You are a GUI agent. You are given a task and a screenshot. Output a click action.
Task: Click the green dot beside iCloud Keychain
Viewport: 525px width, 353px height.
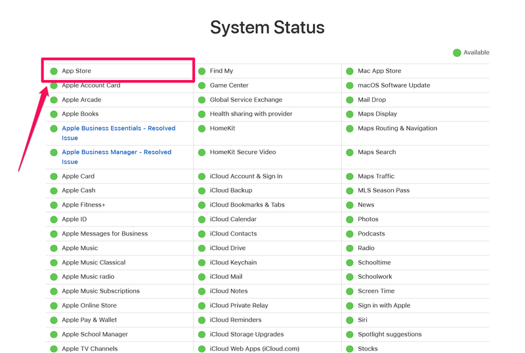(202, 263)
